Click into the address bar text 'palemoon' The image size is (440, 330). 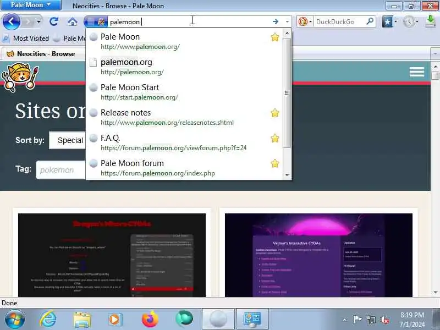click(x=125, y=22)
